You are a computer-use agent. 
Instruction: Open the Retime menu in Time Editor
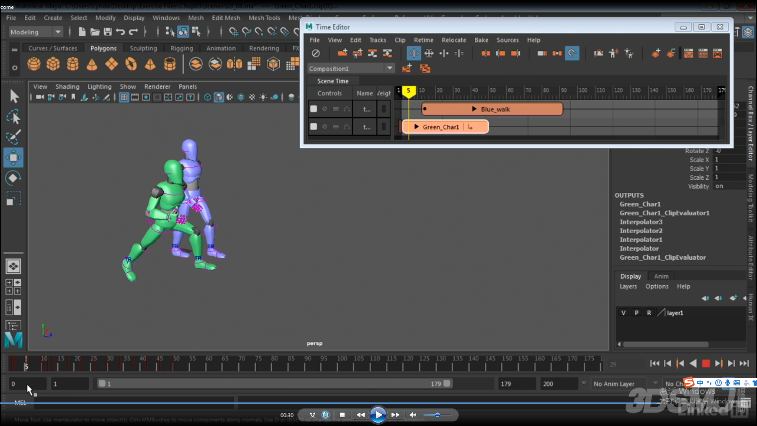click(423, 40)
